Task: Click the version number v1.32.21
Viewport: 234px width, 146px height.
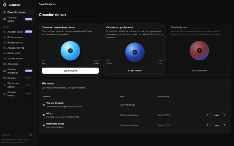Action: 6,135
